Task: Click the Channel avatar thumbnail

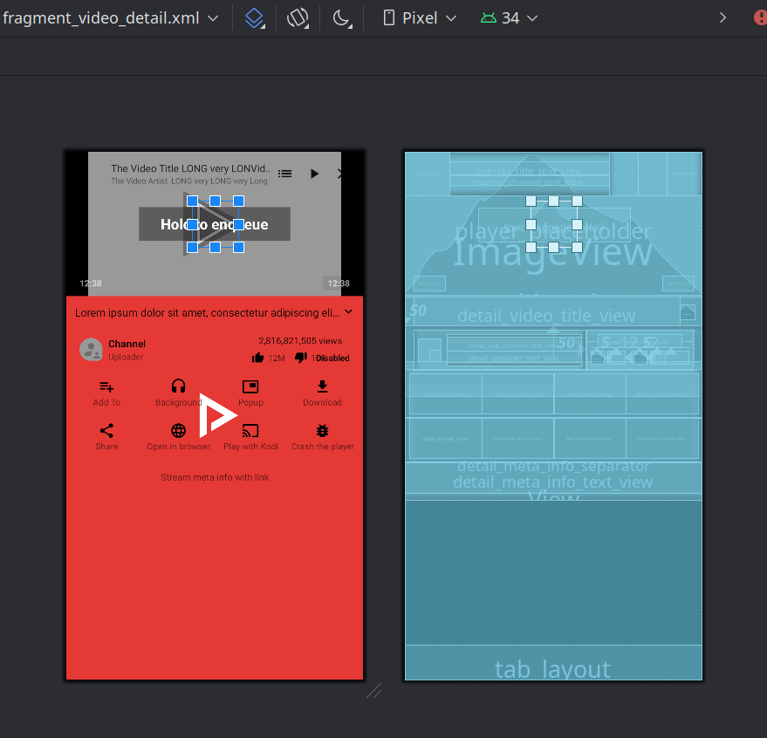Action: [x=91, y=349]
